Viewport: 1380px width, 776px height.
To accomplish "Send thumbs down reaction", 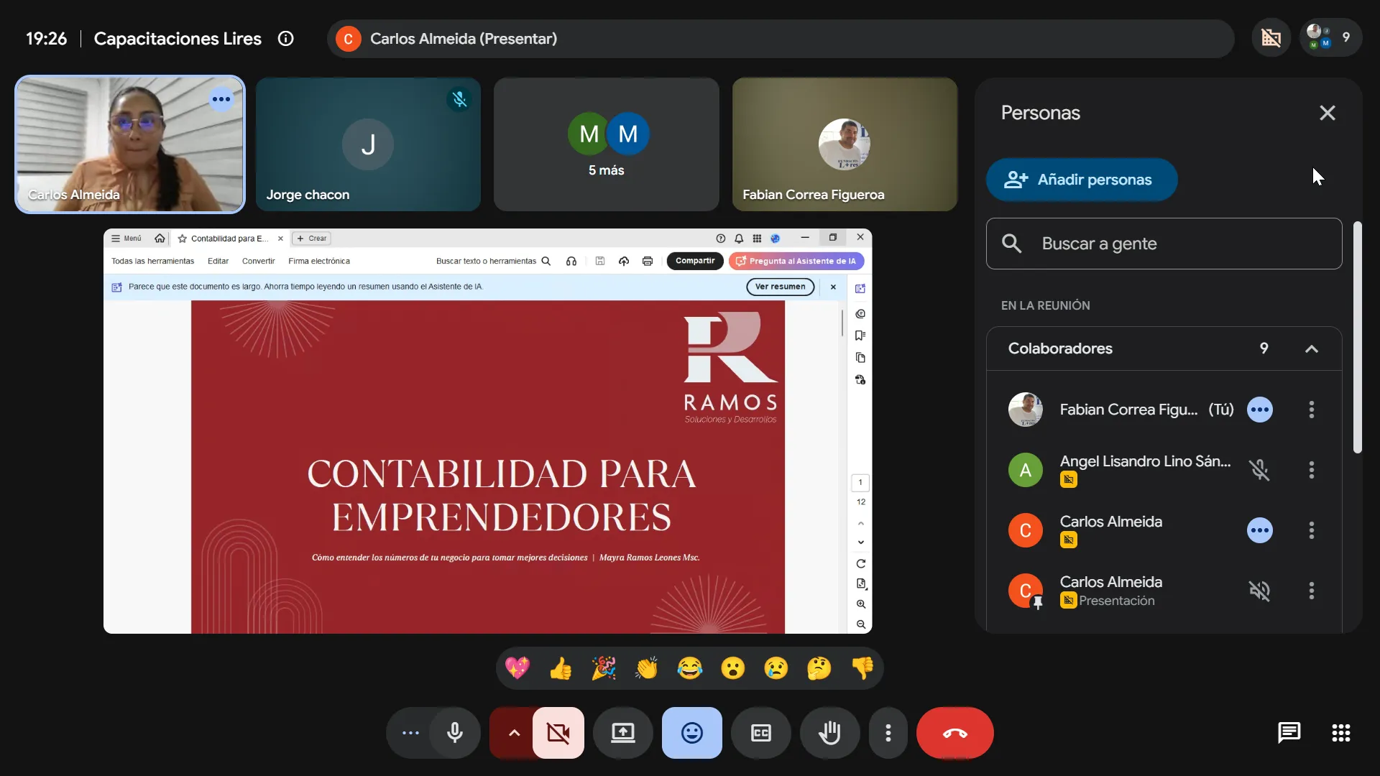I will (x=862, y=668).
